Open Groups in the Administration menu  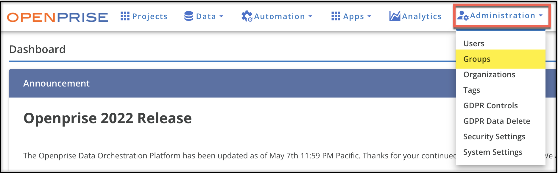[x=477, y=59]
